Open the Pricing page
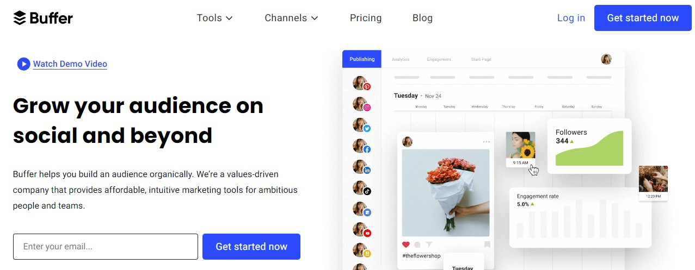This screenshot has width=695, height=270. 366,18
